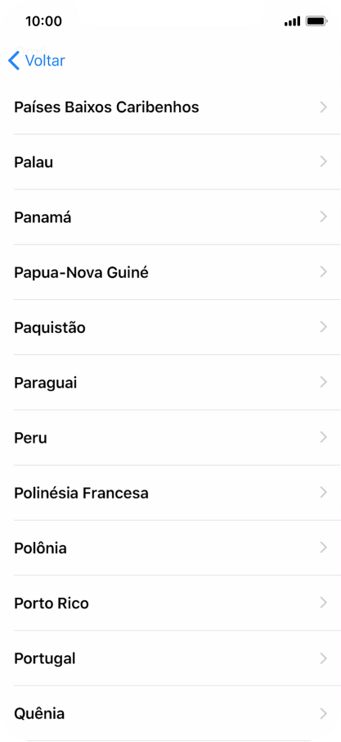The image size is (341, 742).
Task: Tap the blue back chevron icon
Action: click(14, 61)
